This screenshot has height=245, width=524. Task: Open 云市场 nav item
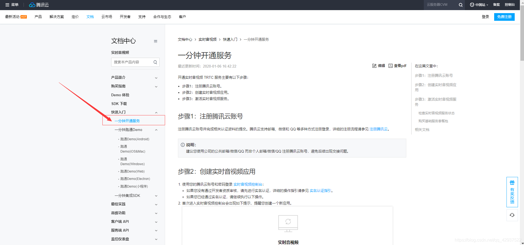[x=107, y=17]
